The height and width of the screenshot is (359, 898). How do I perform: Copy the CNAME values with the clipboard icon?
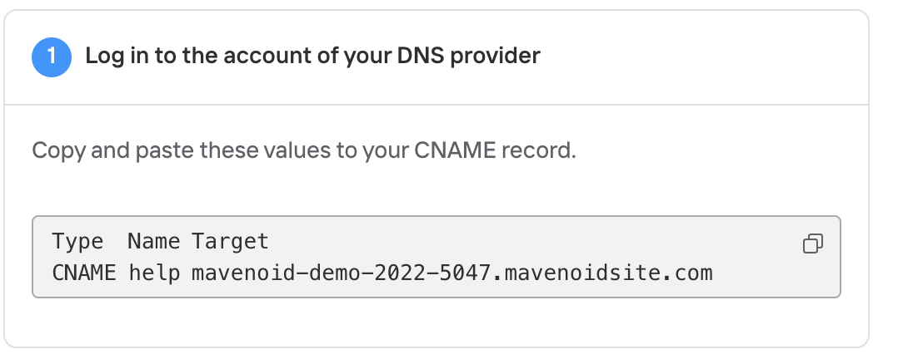pyautogui.click(x=813, y=243)
